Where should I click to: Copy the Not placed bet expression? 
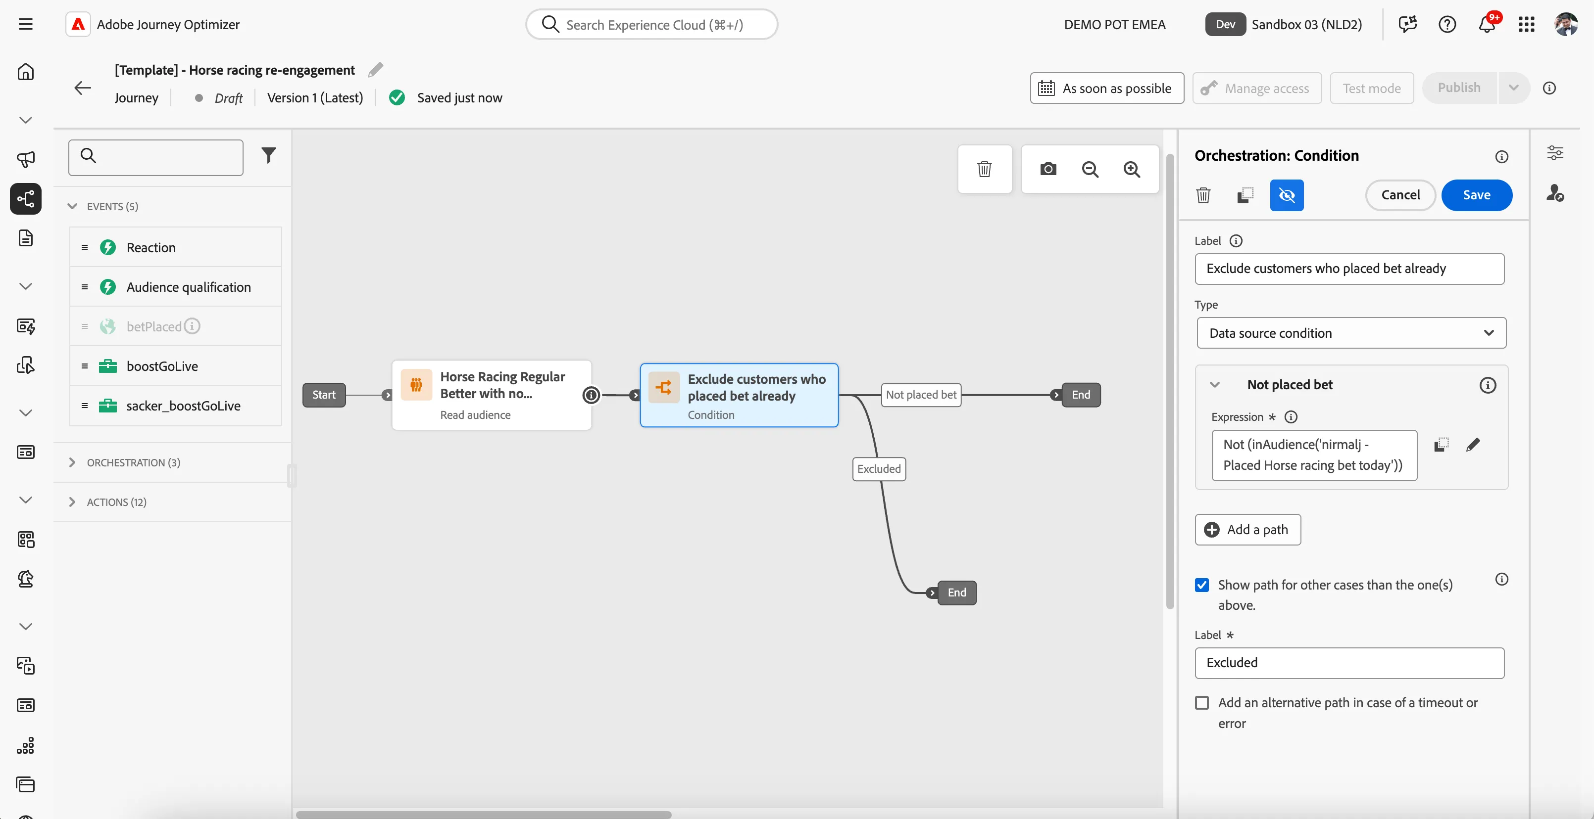pos(1441,445)
